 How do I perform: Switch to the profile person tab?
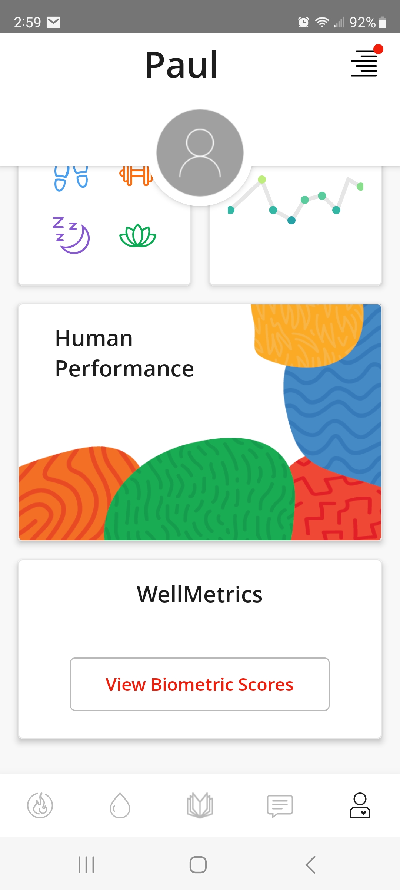[x=360, y=805]
